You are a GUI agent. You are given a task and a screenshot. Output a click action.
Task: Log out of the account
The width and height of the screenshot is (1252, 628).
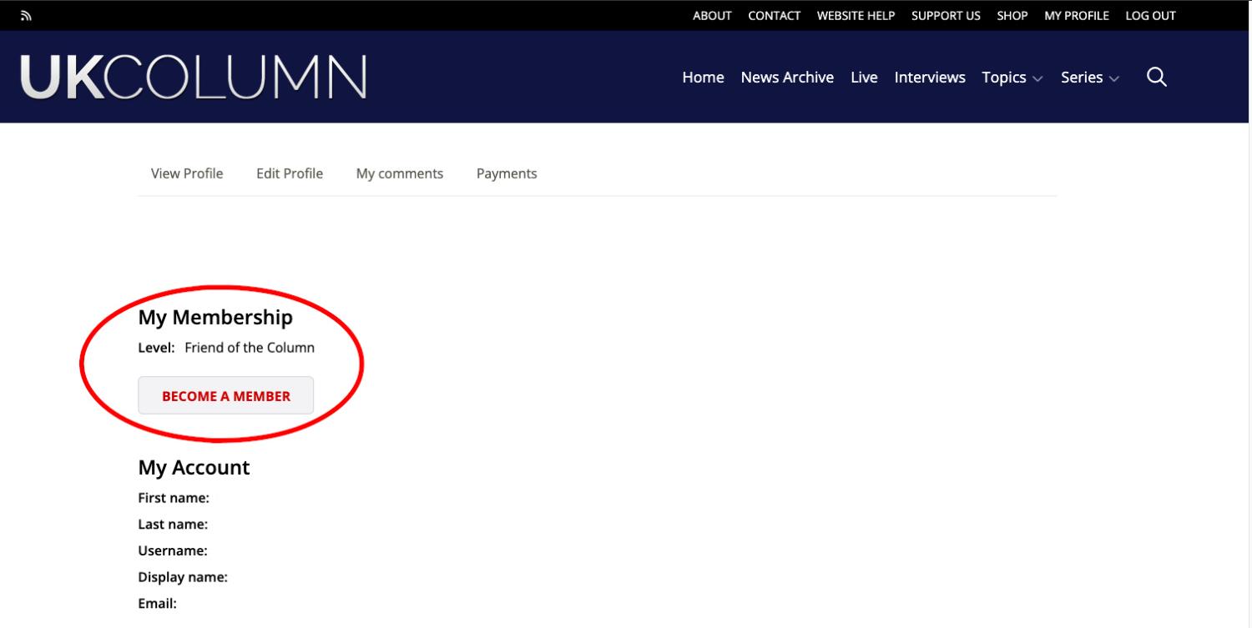pyautogui.click(x=1150, y=16)
